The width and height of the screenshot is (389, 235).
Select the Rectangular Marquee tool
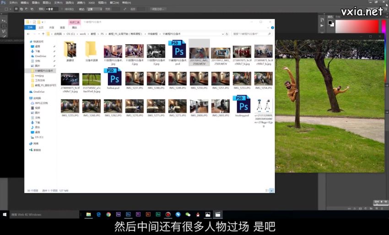coord(4,26)
